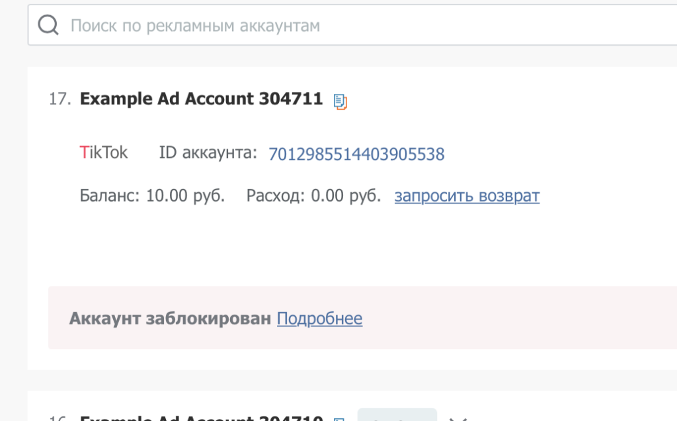
Task: Click the pink blocked-account banner area
Action: pos(363,317)
